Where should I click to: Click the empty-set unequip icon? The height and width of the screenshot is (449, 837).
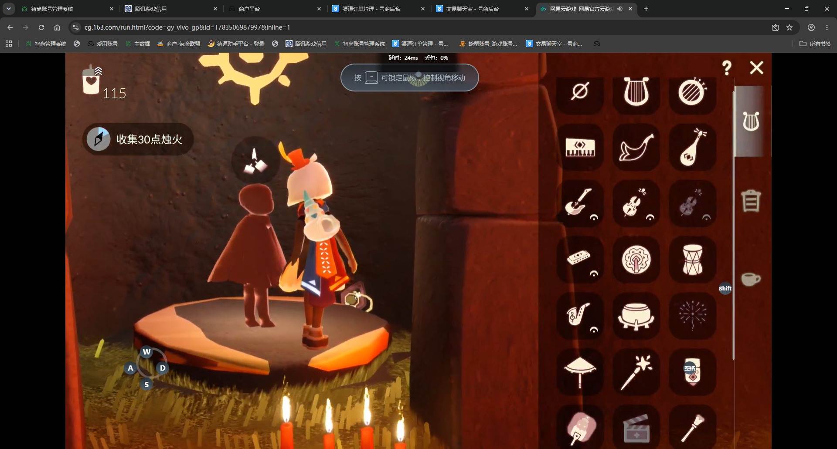580,91
